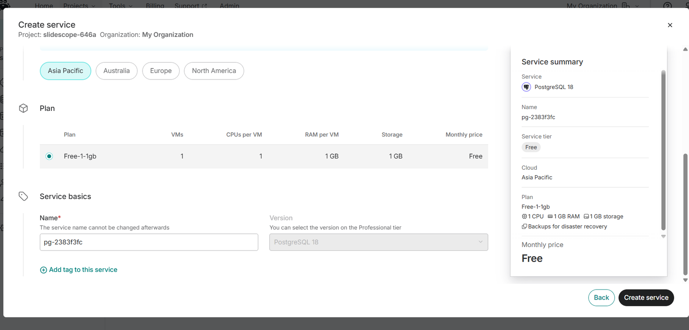The height and width of the screenshot is (330, 689).
Task: Click the Free-1-1gb plan name in table
Action: point(80,156)
